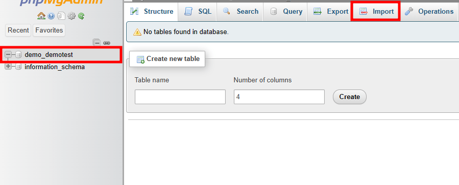Focus the Table name input field
Image resolution: width=459 pixels, height=185 pixels.
coord(180,97)
